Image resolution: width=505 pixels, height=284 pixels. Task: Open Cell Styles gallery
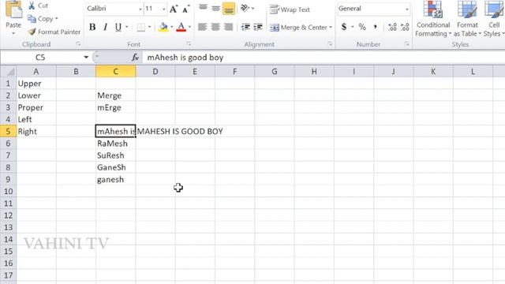pos(494,19)
